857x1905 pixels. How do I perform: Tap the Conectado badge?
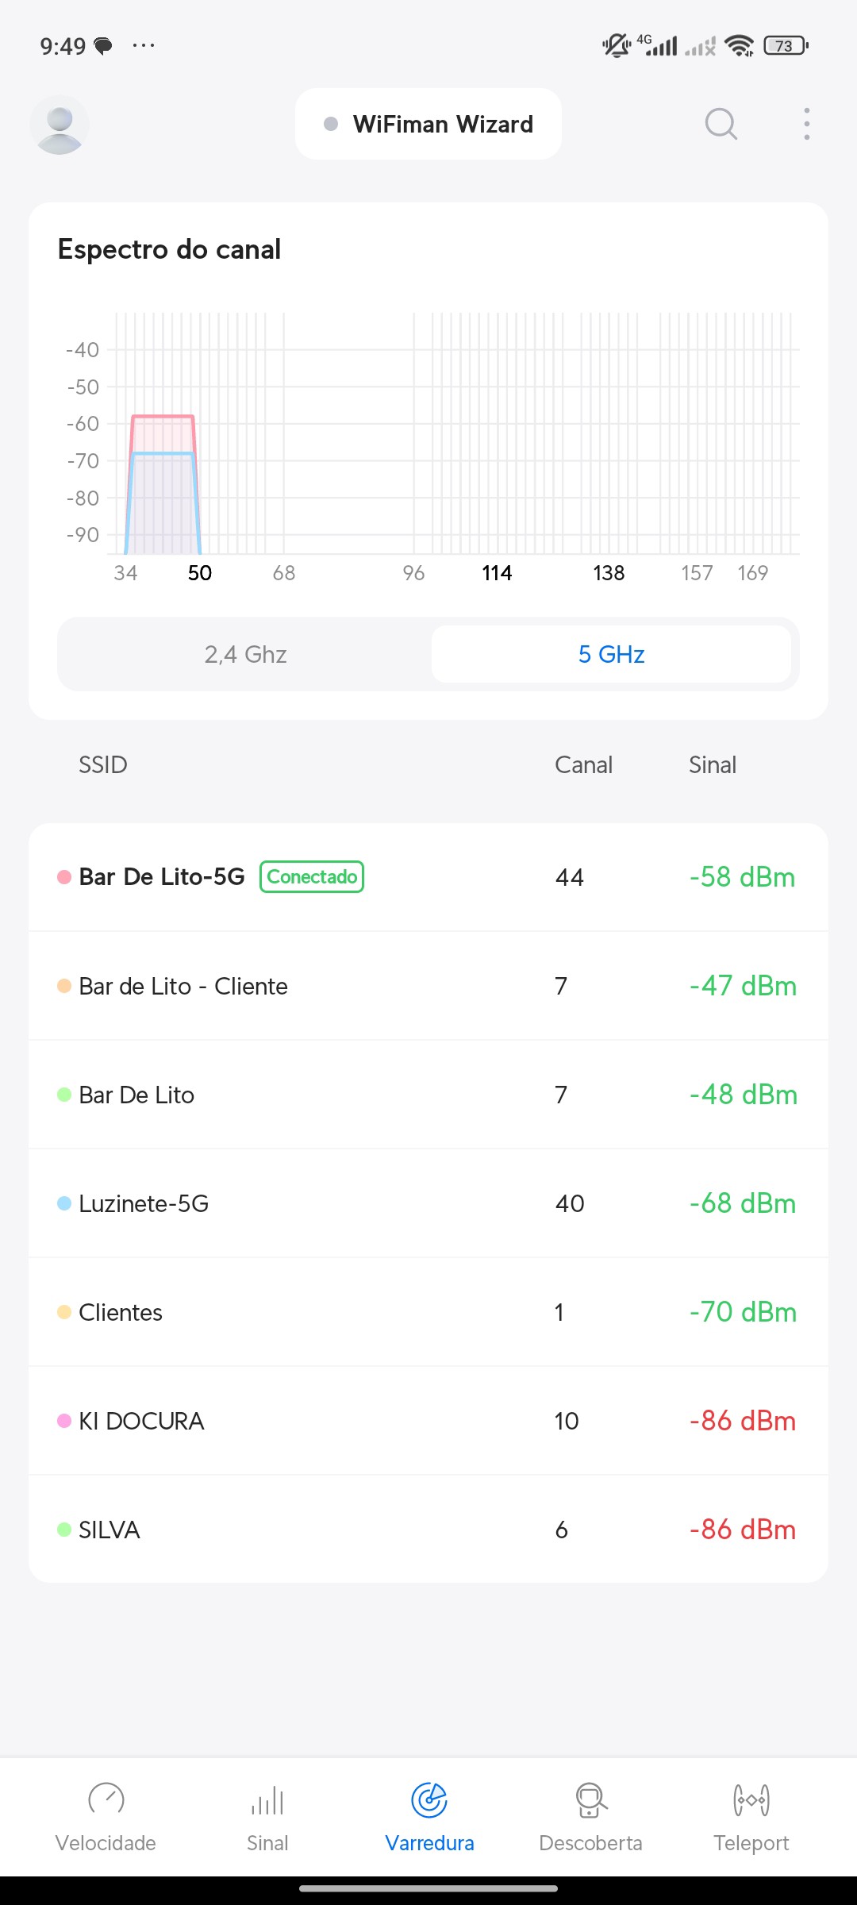pyautogui.click(x=312, y=877)
